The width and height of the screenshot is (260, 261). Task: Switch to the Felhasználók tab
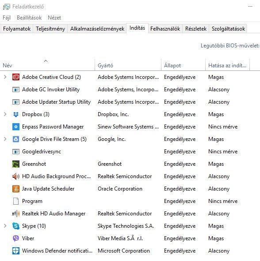point(165,29)
